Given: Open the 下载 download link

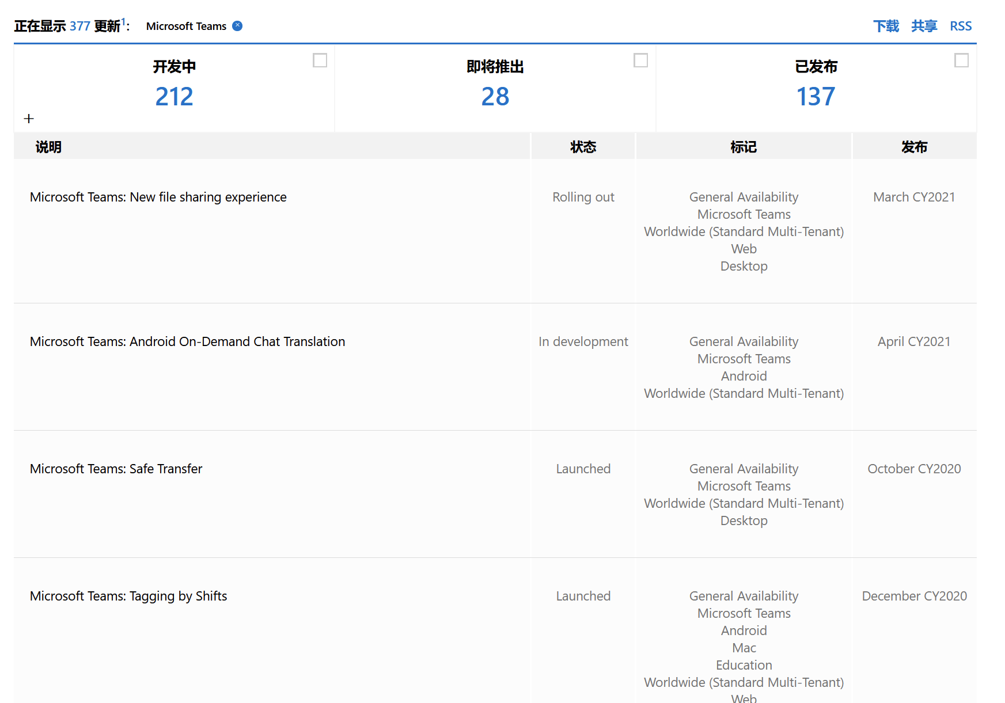Looking at the screenshot, I should (x=886, y=26).
